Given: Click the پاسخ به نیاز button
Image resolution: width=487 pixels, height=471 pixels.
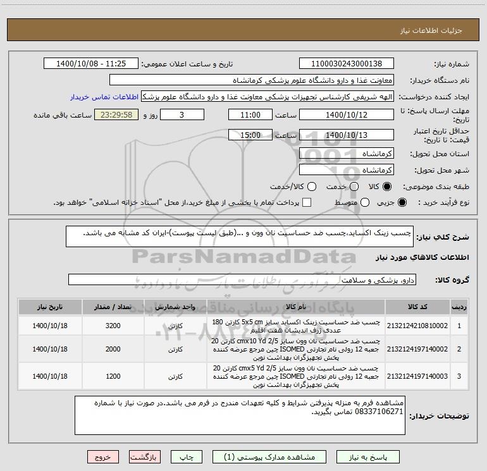Looking at the screenshot, I should click(368, 457).
